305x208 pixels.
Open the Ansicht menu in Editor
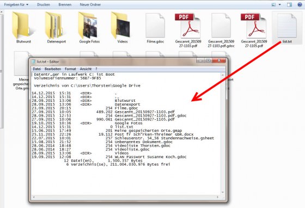tap(86, 69)
